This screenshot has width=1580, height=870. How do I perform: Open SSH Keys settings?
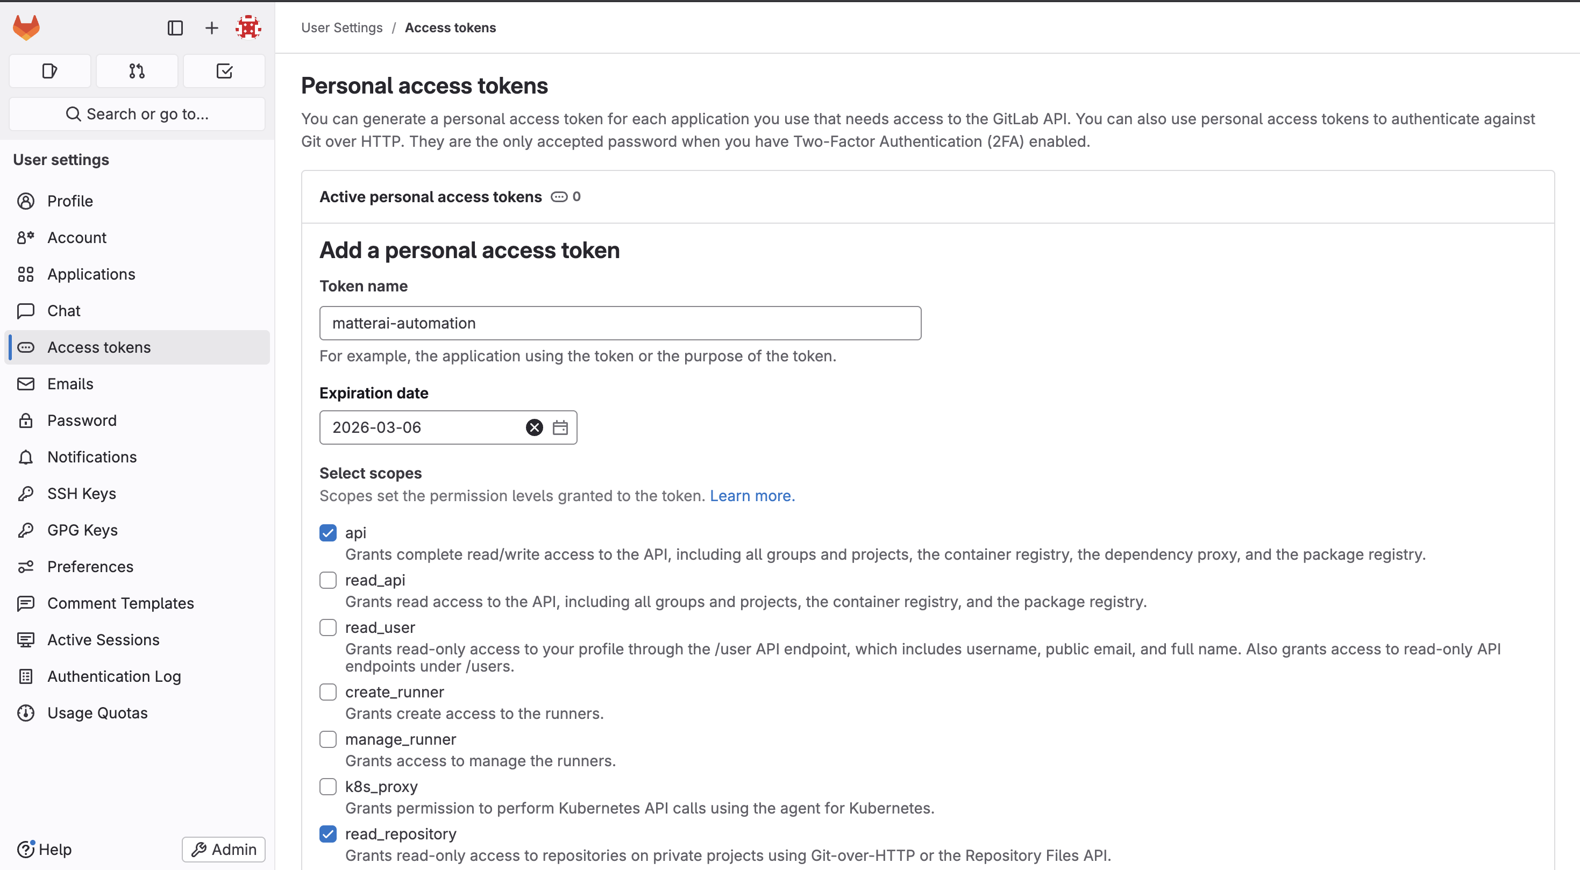[82, 493]
